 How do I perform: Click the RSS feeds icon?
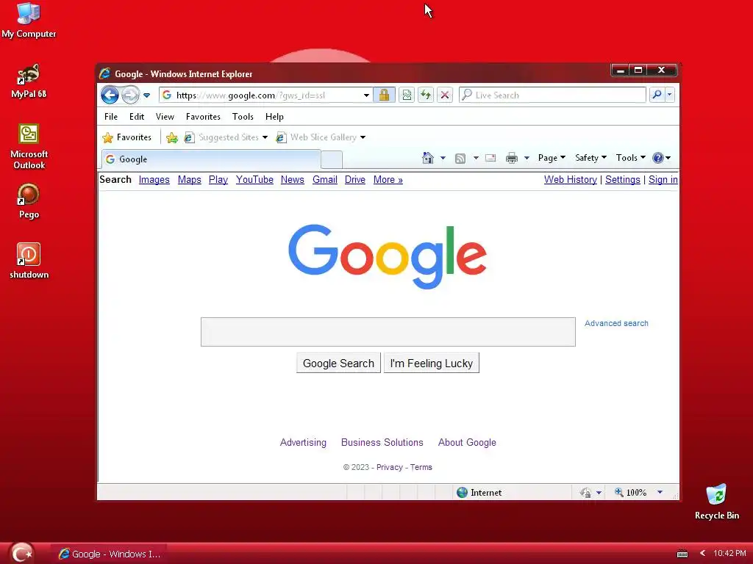pyautogui.click(x=460, y=159)
